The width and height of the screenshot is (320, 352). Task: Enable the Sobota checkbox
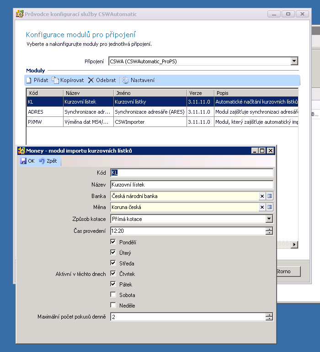pos(113,295)
